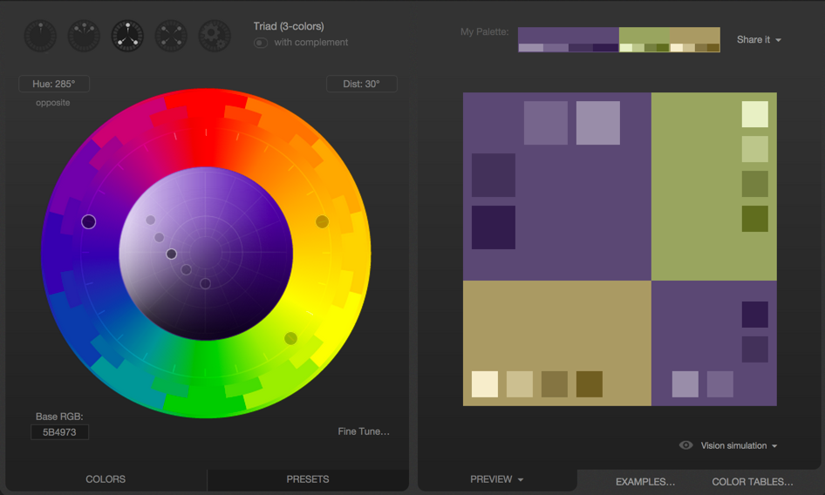Screen dimensions: 825x495
Task: Click the eye icon beside Vision simulation
Action: [685, 445]
